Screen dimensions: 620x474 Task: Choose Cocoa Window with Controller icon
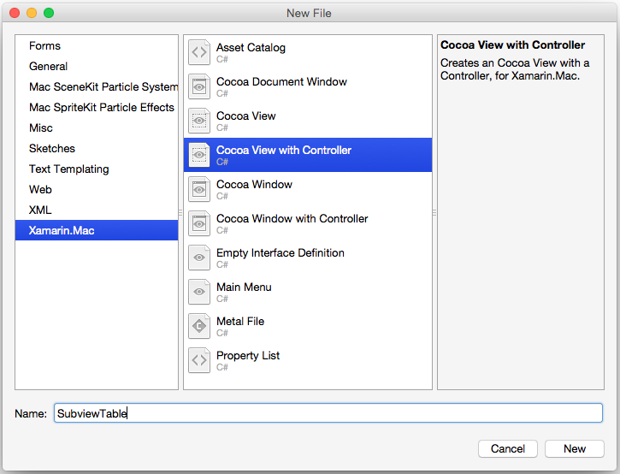(x=199, y=223)
